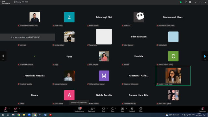Screen dimensions: 208x117
Task: Open Adobe Acrobat from the taskbar
Action: pyautogui.click(x=50, y=115)
